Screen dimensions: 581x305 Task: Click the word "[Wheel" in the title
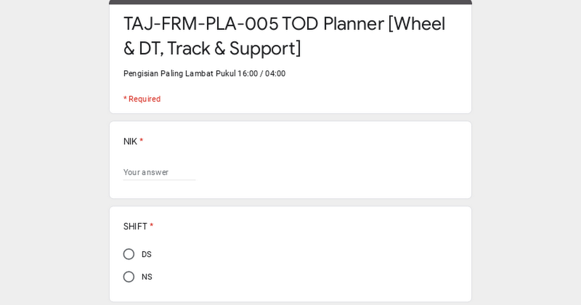417,24
